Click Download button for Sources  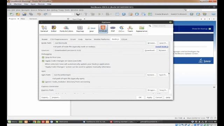click(150, 50)
